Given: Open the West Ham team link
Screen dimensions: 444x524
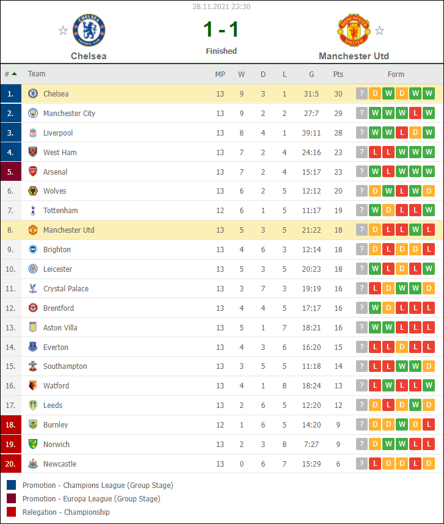Looking at the screenshot, I should tap(60, 153).
